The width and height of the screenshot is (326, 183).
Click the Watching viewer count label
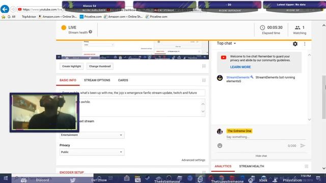pos(300,33)
